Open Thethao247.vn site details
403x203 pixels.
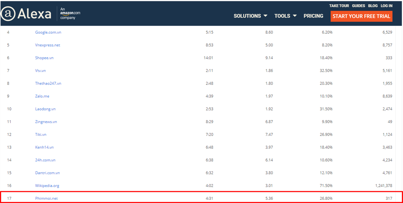point(48,83)
